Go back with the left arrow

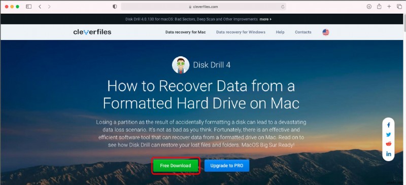click(x=40, y=7)
